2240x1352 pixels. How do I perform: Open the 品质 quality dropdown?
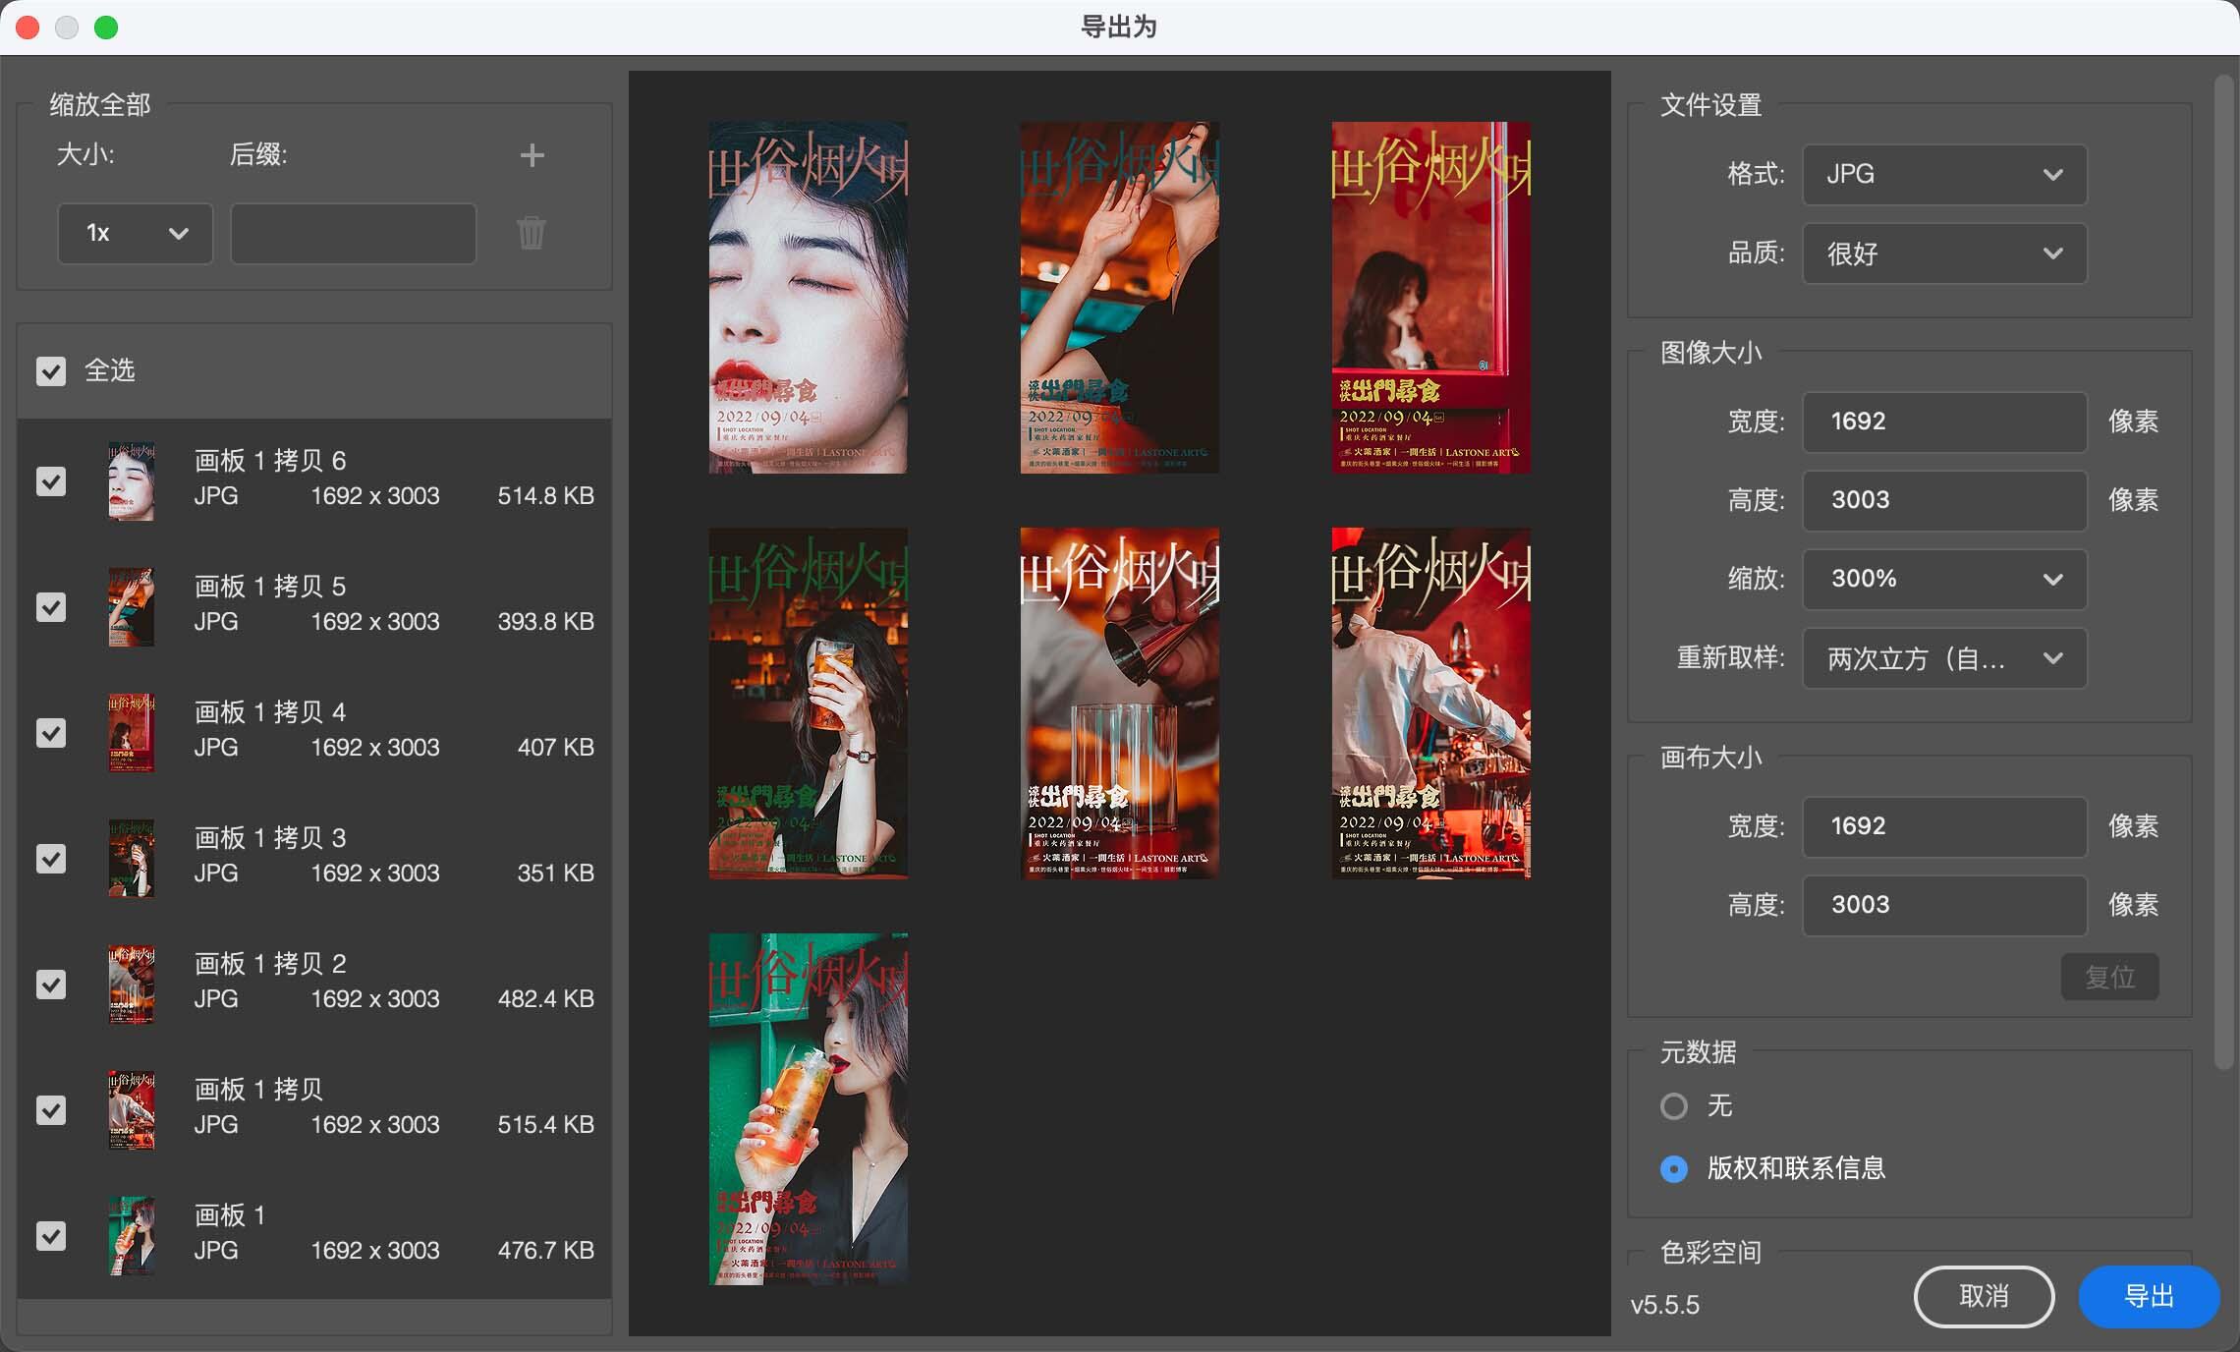click(x=1943, y=253)
